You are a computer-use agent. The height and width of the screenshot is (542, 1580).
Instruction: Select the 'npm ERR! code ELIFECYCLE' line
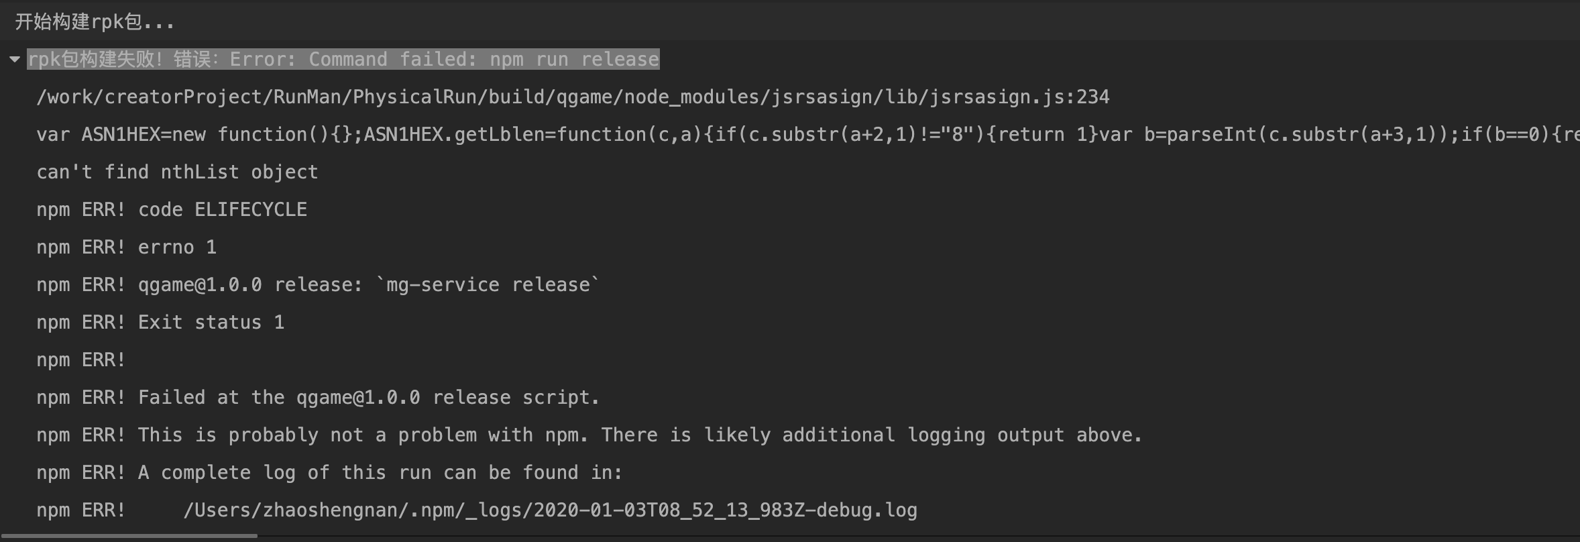(x=172, y=210)
